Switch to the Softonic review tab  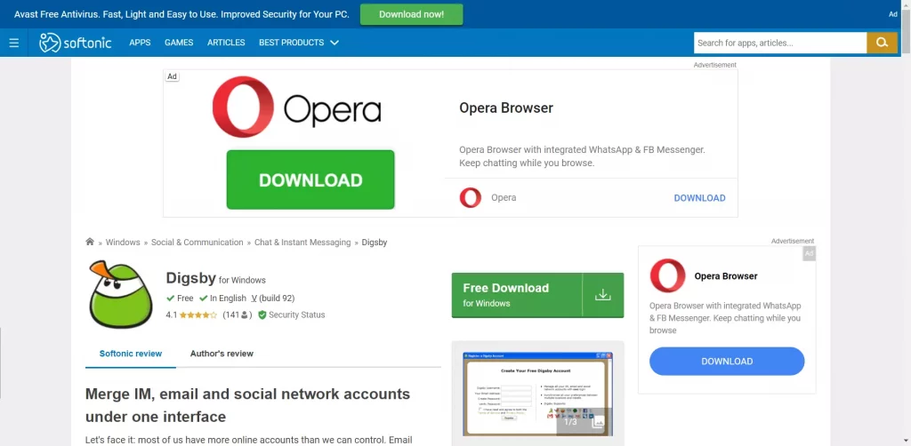point(131,354)
